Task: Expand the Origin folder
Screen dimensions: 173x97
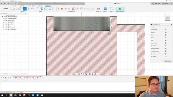Action: tap(4, 23)
